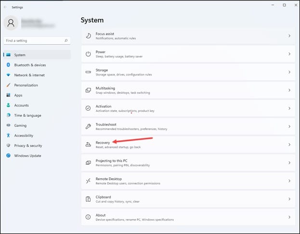Click the Storage drive icon
The width and height of the screenshot is (300, 234).
[88, 72]
